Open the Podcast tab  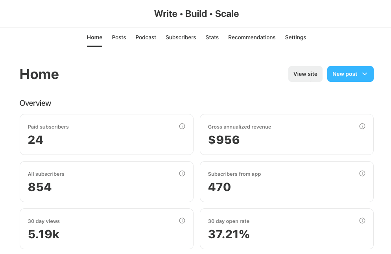pyautogui.click(x=146, y=37)
